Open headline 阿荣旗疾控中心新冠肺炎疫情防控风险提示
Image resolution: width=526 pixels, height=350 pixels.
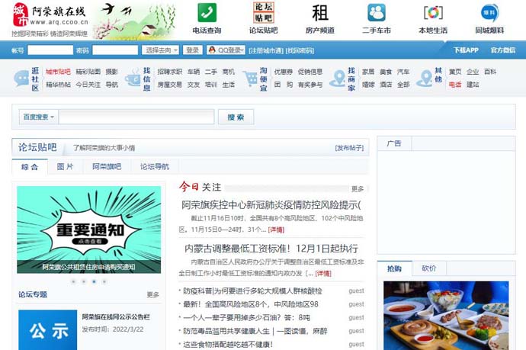[271, 204]
